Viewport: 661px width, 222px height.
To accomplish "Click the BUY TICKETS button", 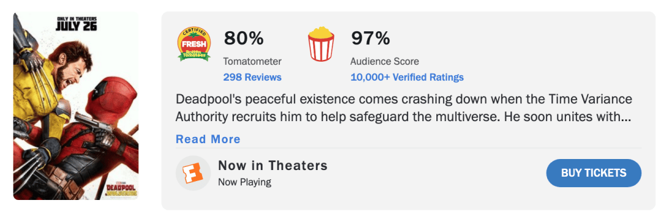I will point(594,172).
